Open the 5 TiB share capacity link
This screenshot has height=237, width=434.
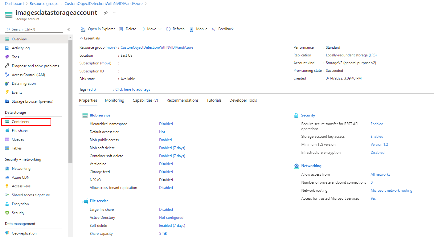coord(163,234)
